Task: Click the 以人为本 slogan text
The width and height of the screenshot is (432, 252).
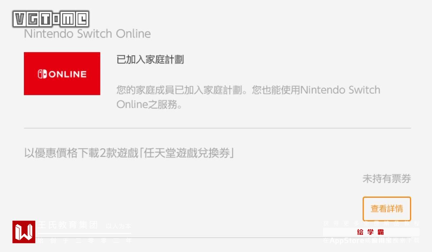Action: pos(118,226)
